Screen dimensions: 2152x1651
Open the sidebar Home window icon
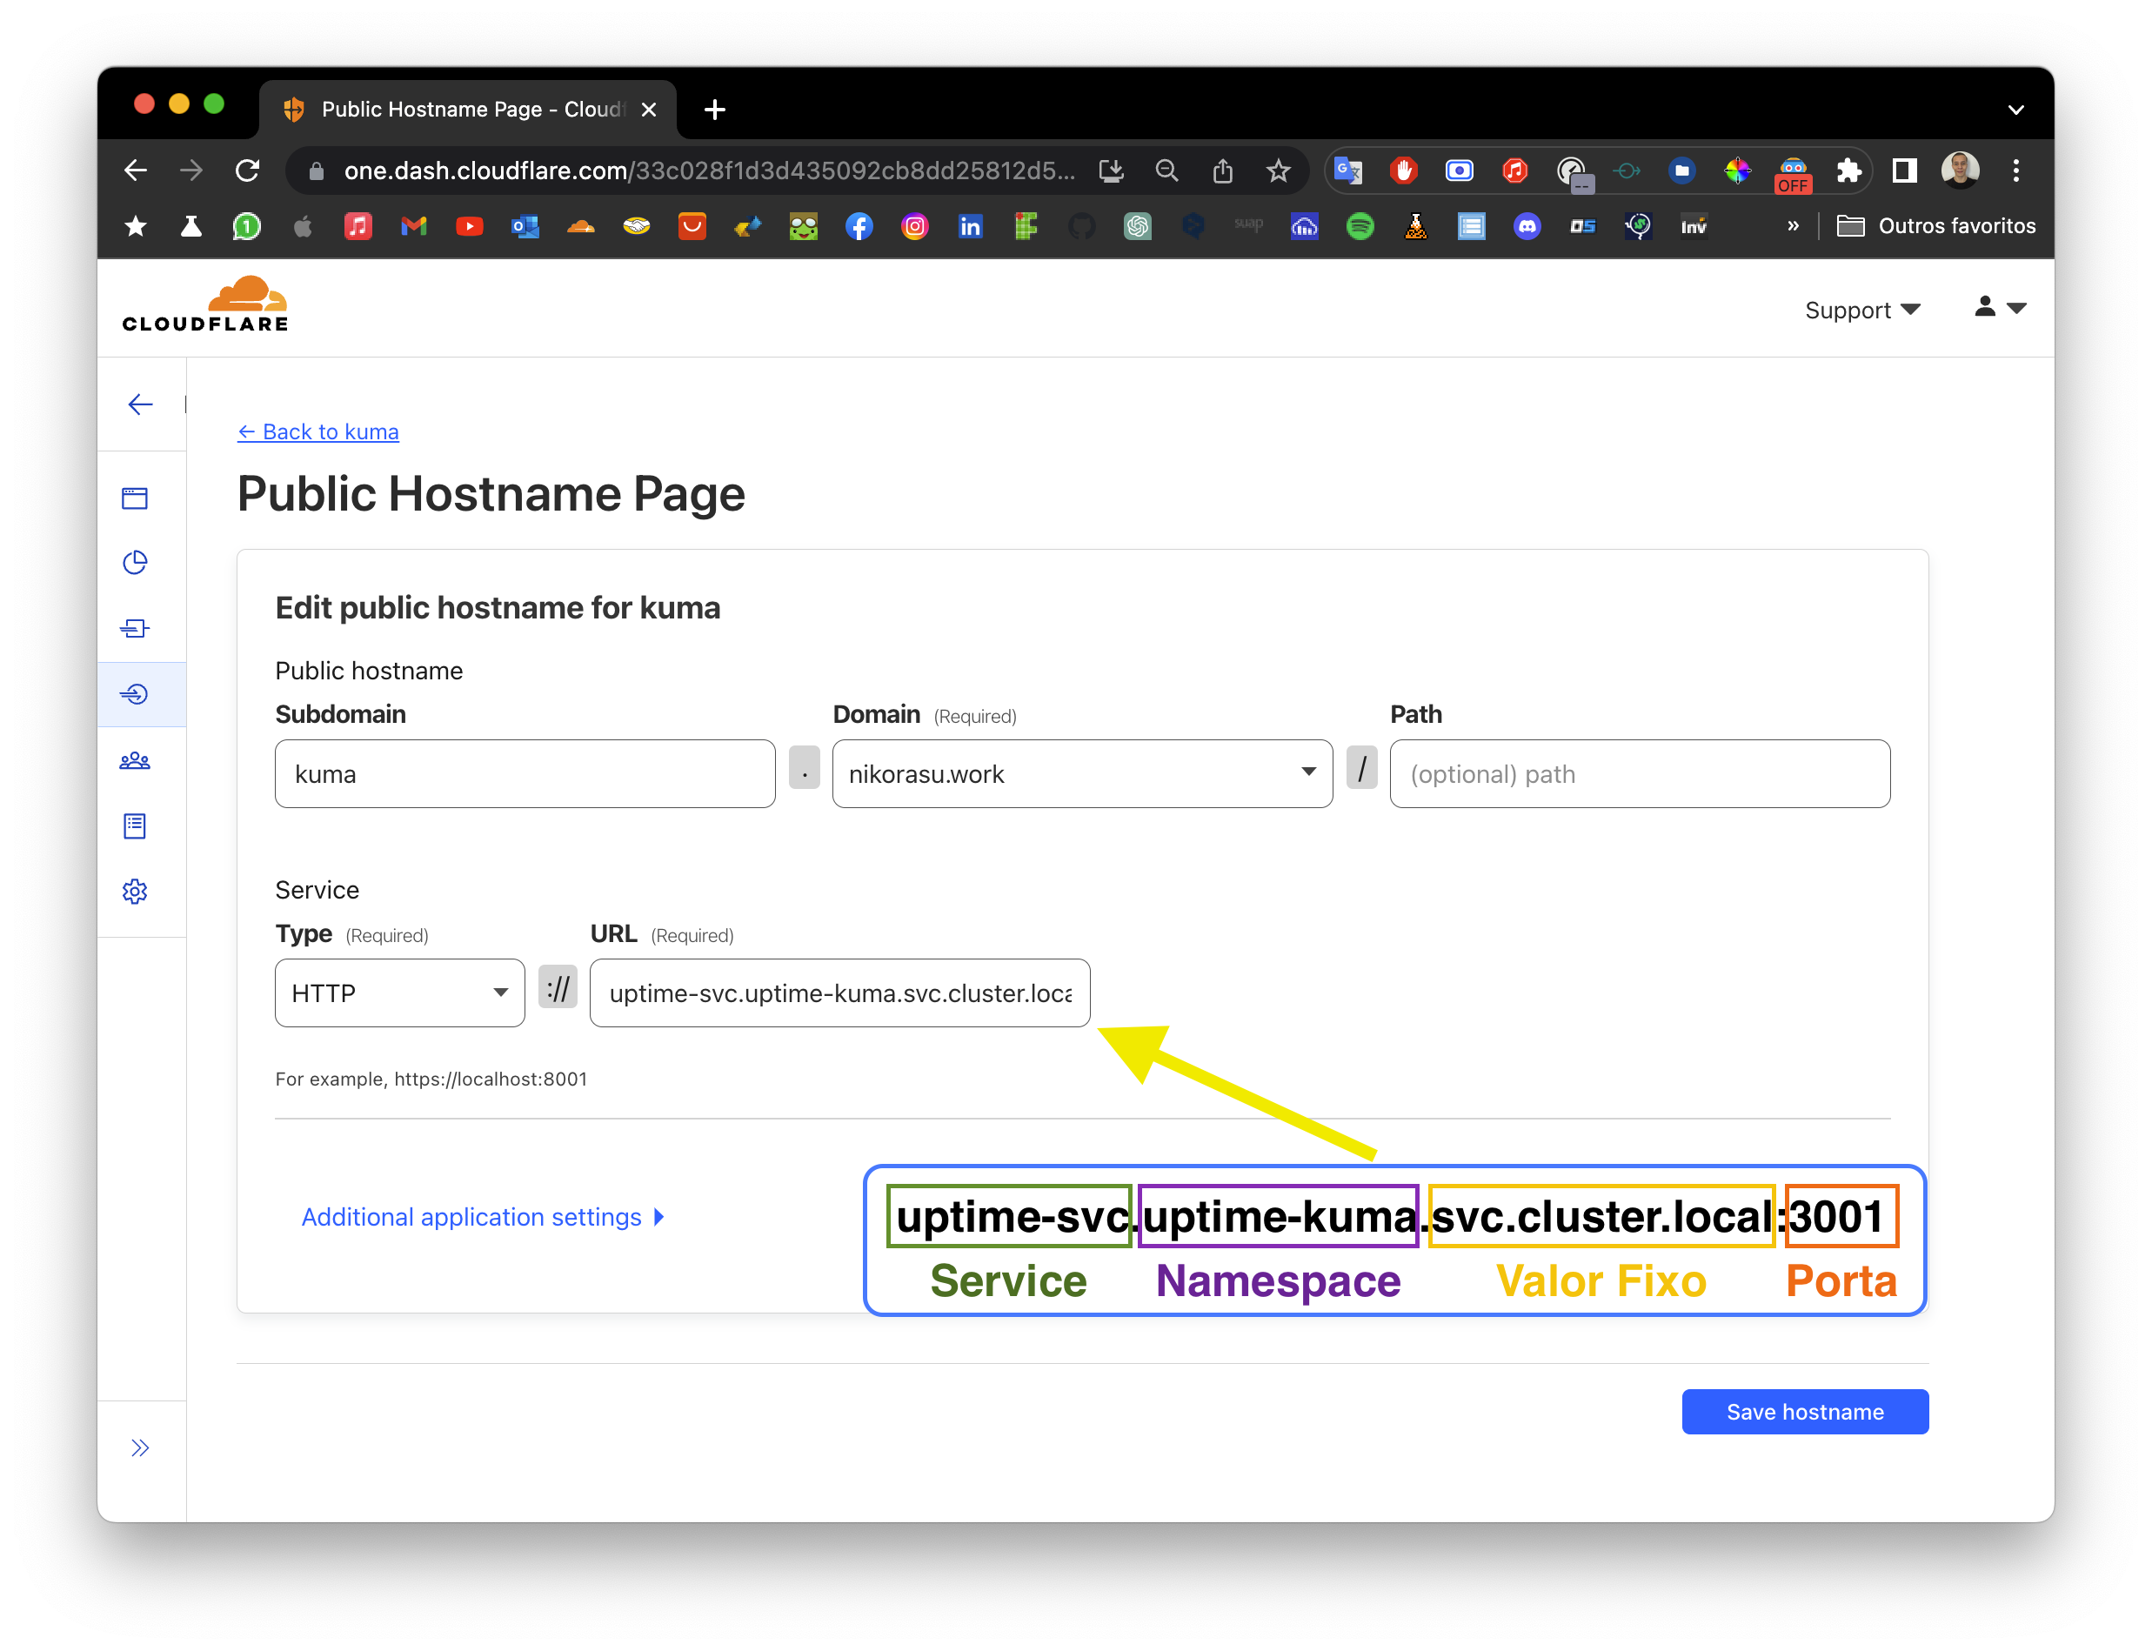[135, 498]
